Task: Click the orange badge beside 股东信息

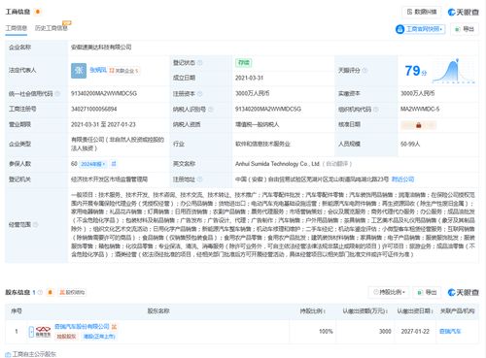Action: (50, 292)
